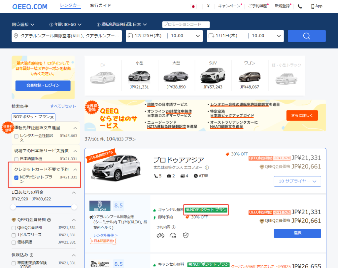Check the QEEQ会員割引 checkbox

point(14,228)
